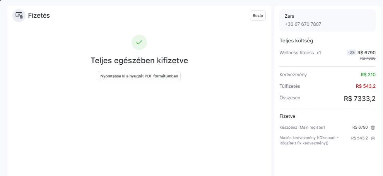Click the green Kedvezmény R$ 210 amount

click(x=368, y=75)
